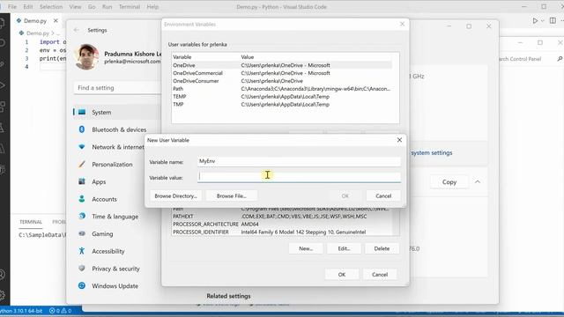Image resolution: width=564 pixels, height=317 pixels.
Task: Select TEMP variable row
Action: [282, 97]
